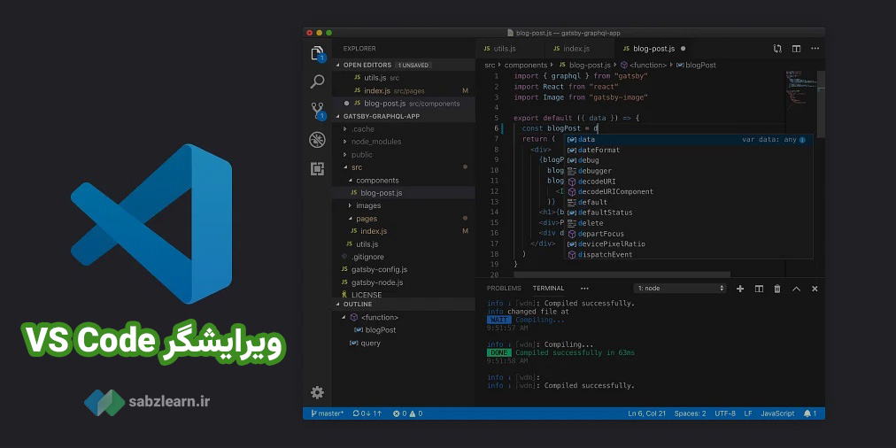Collapse the <function> outline node
This screenshot has height=448, width=896.
point(344,317)
